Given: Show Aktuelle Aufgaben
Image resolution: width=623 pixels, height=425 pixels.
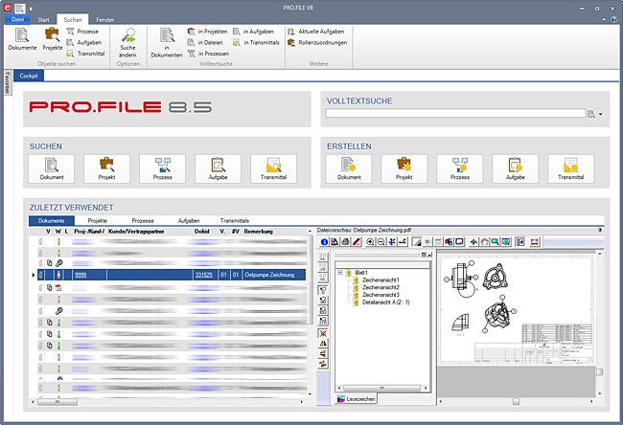Looking at the screenshot, I should click(316, 32).
